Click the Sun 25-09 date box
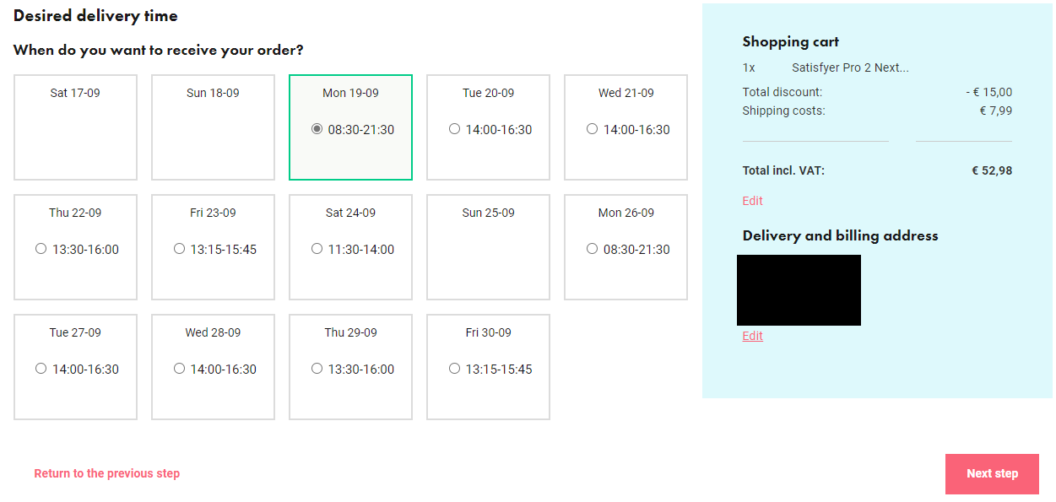Viewport: 1056px width, 502px height. tap(488, 247)
